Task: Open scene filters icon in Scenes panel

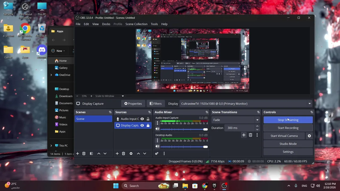Action: coord(91,154)
